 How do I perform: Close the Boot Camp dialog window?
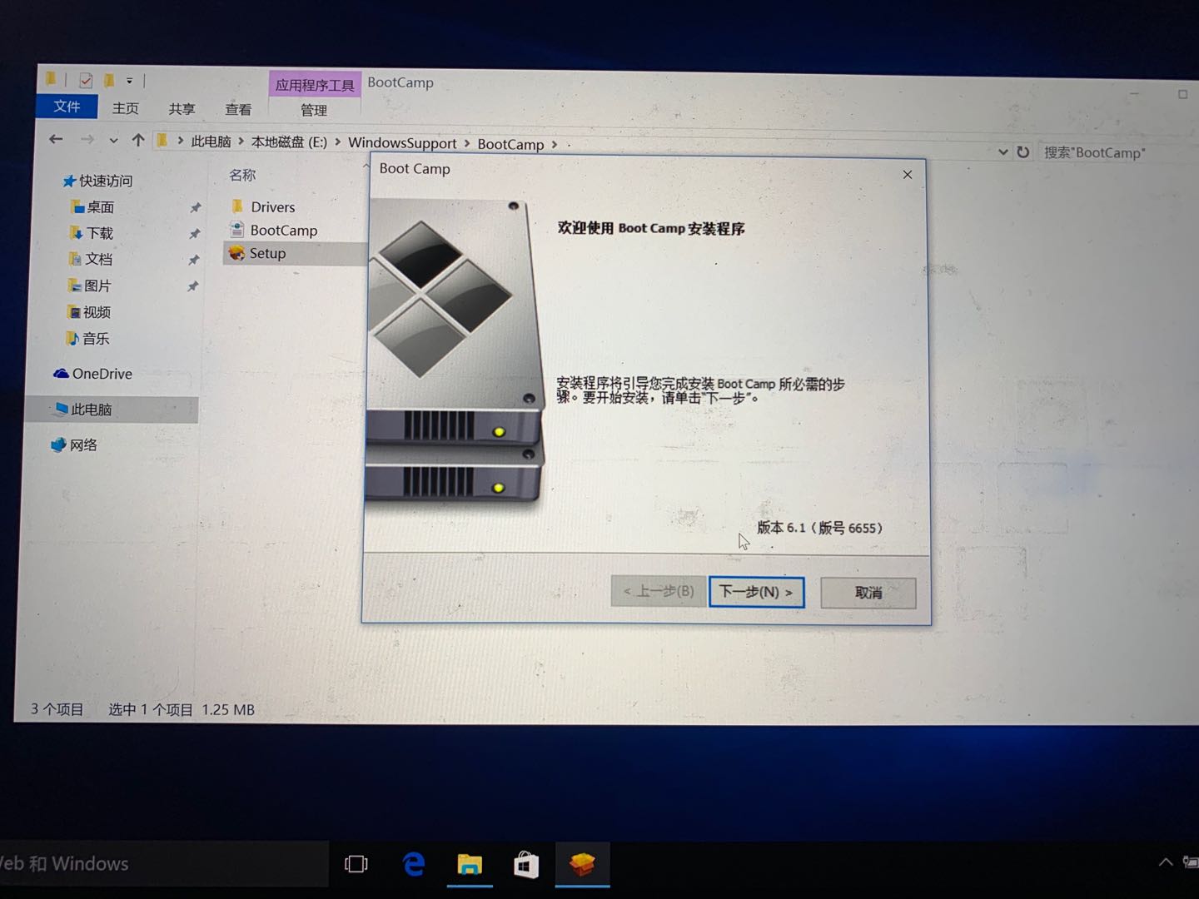(x=908, y=174)
